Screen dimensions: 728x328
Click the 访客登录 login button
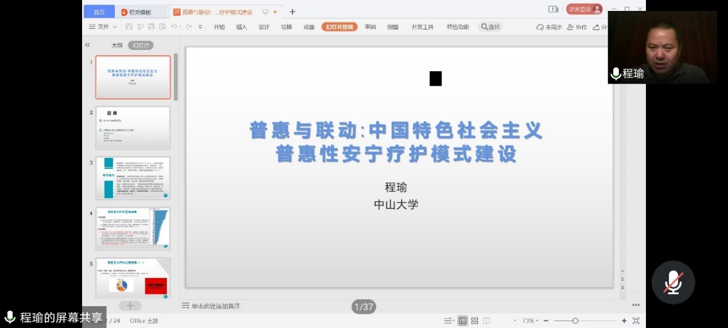click(584, 10)
